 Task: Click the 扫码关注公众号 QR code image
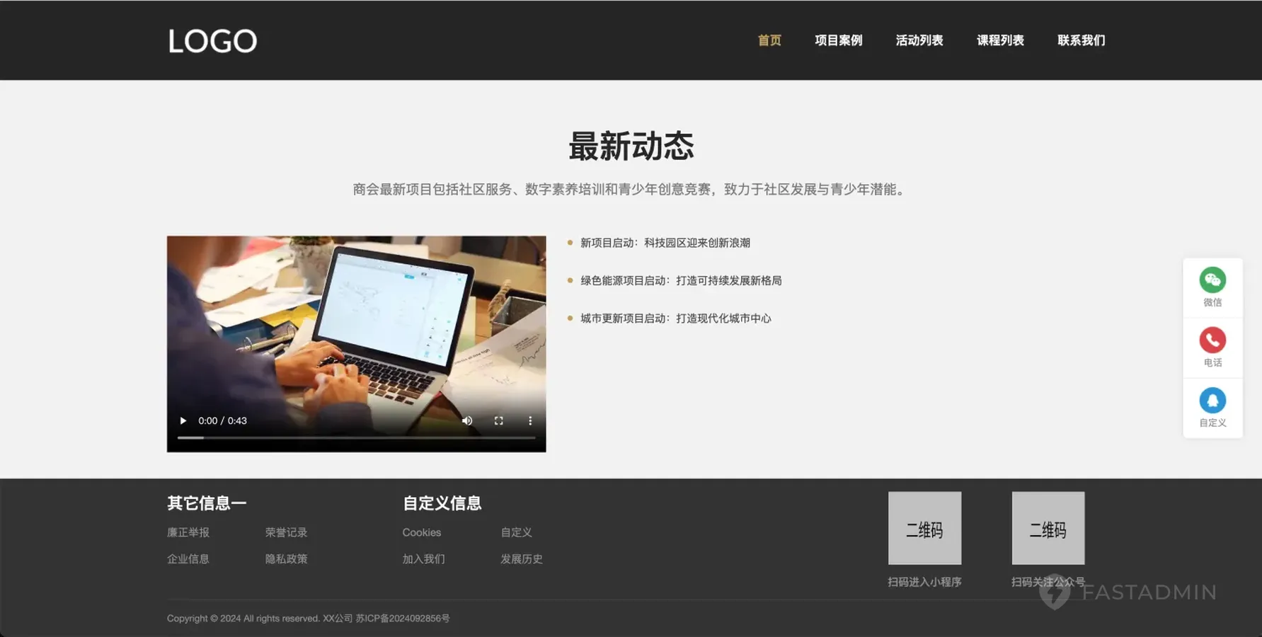coord(1048,528)
